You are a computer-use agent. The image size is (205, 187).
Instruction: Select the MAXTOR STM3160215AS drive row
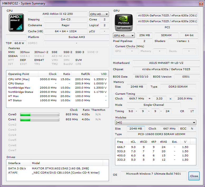(58, 169)
